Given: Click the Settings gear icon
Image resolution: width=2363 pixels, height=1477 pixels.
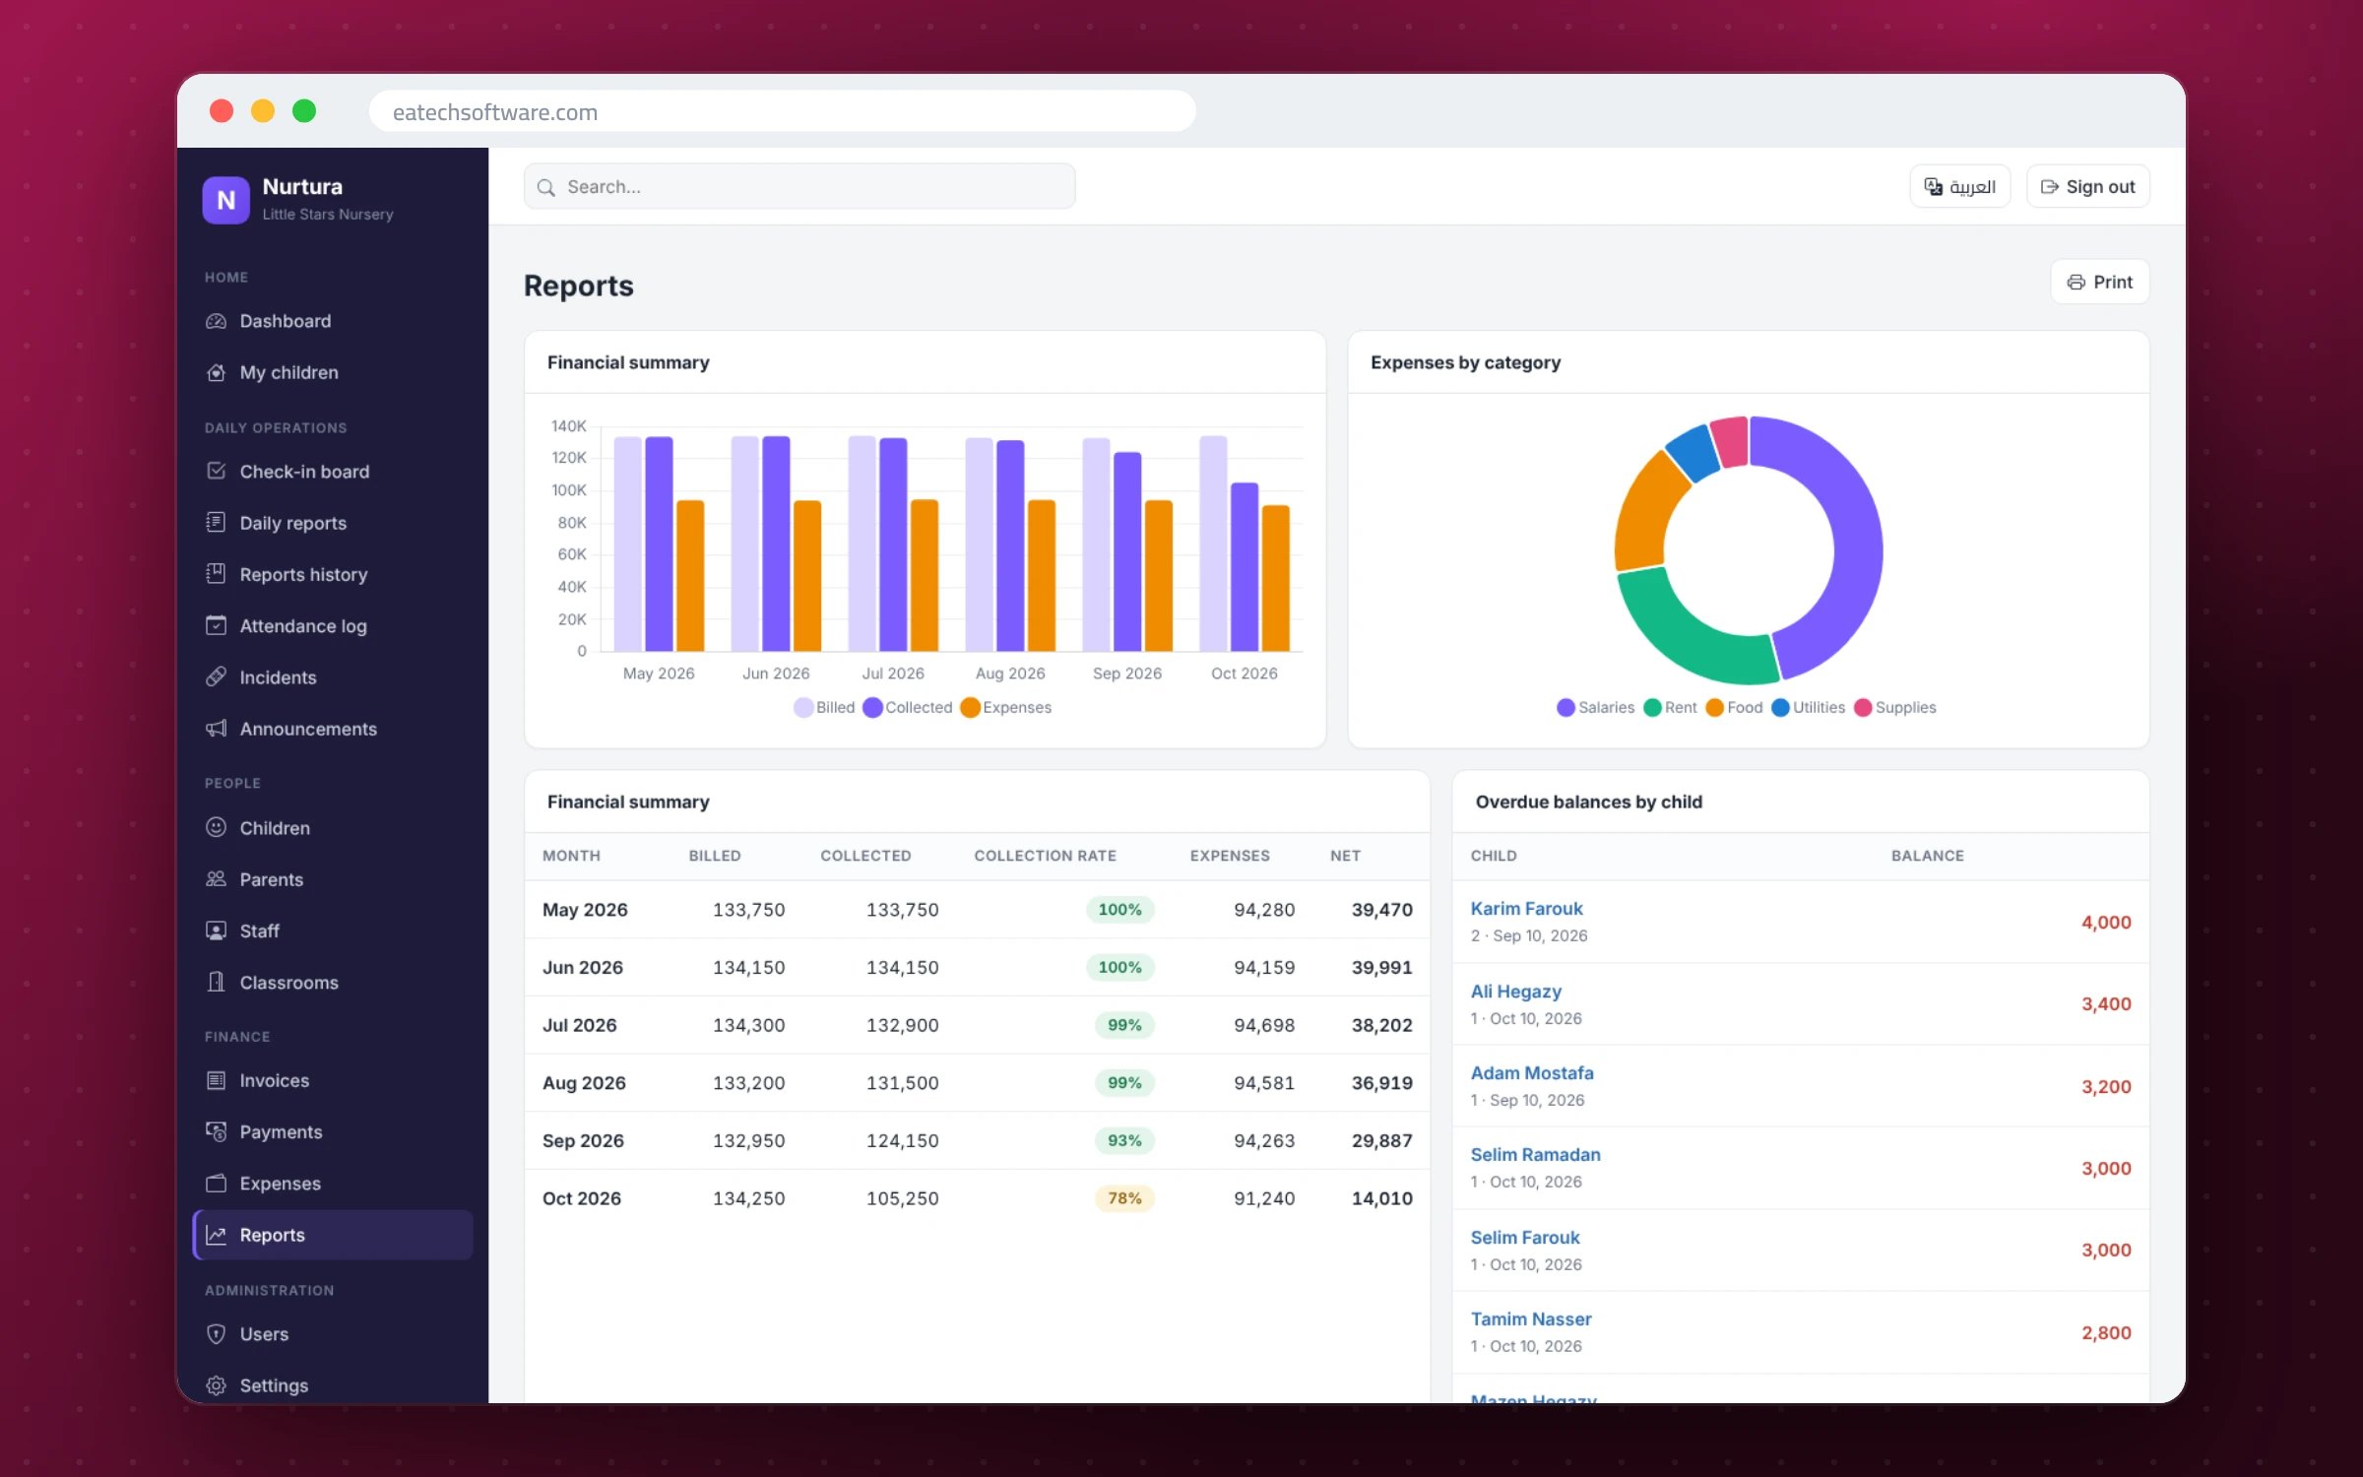Looking at the screenshot, I should click(x=216, y=1384).
